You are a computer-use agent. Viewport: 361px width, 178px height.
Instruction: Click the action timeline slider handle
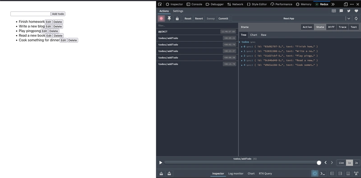[319, 163]
